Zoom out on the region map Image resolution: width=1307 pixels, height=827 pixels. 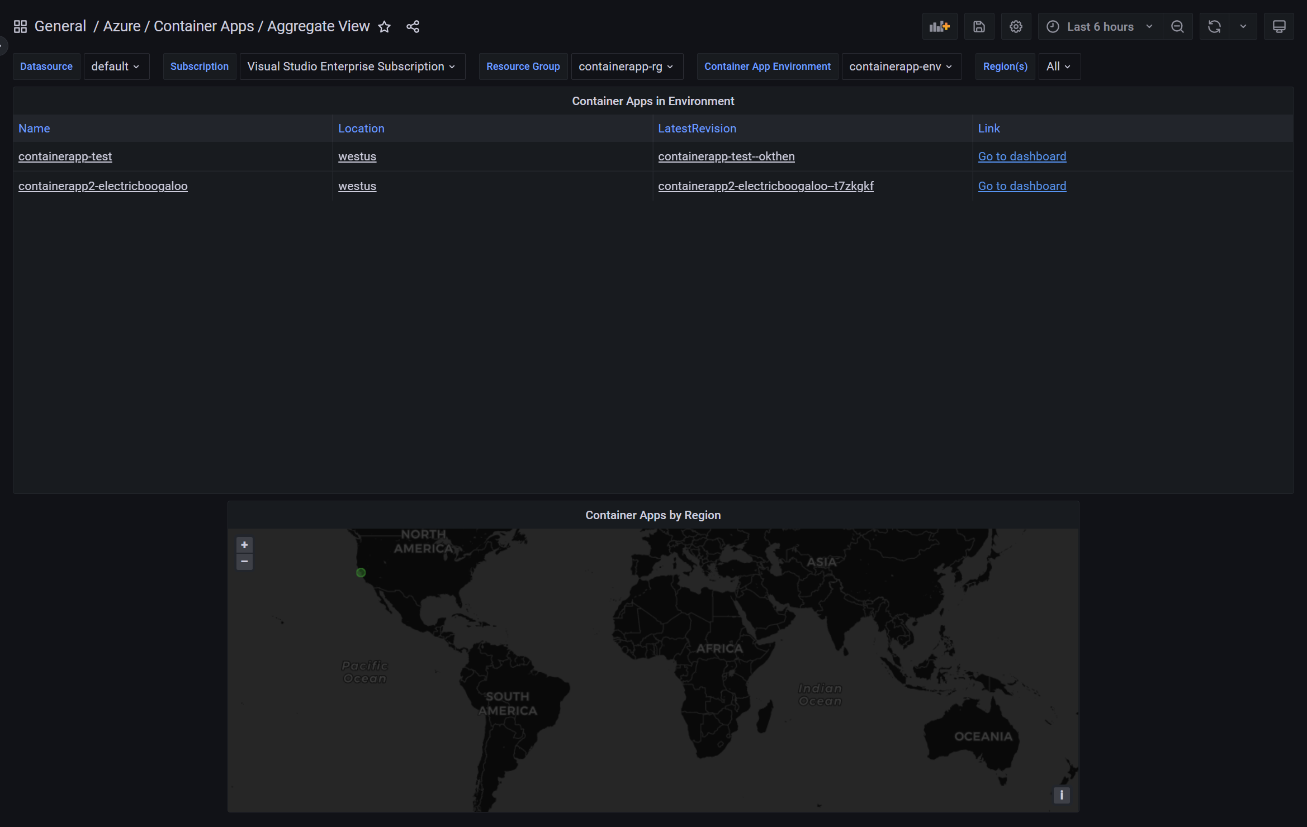click(244, 562)
